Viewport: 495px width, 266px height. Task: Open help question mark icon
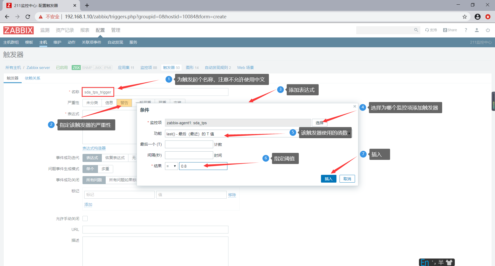coord(466,30)
